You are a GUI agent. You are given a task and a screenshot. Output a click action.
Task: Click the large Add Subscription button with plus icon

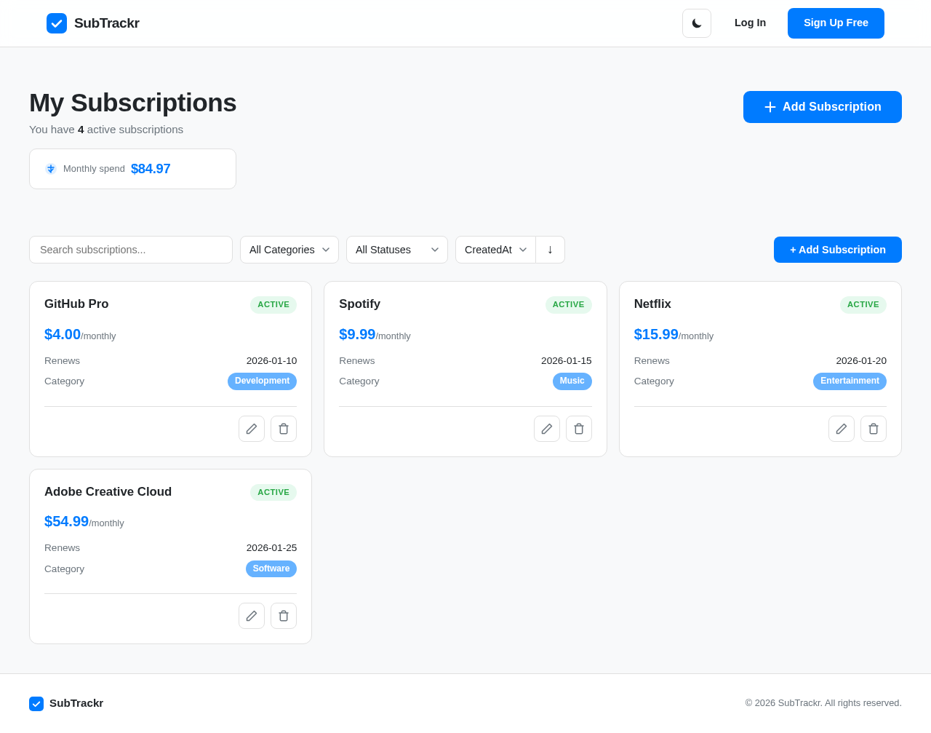coord(823,107)
